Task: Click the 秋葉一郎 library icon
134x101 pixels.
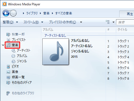Action: (x=8, y=34)
